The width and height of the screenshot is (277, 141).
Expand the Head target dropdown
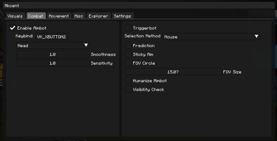point(53,46)
